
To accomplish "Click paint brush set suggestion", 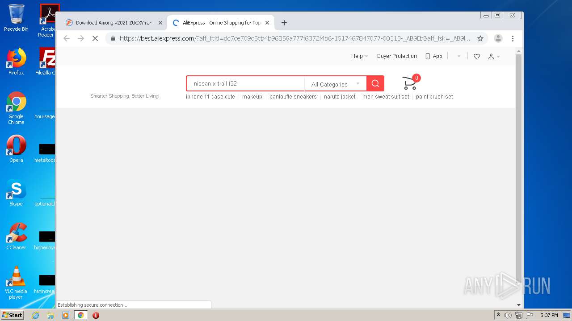I will (x=434, y=97).
